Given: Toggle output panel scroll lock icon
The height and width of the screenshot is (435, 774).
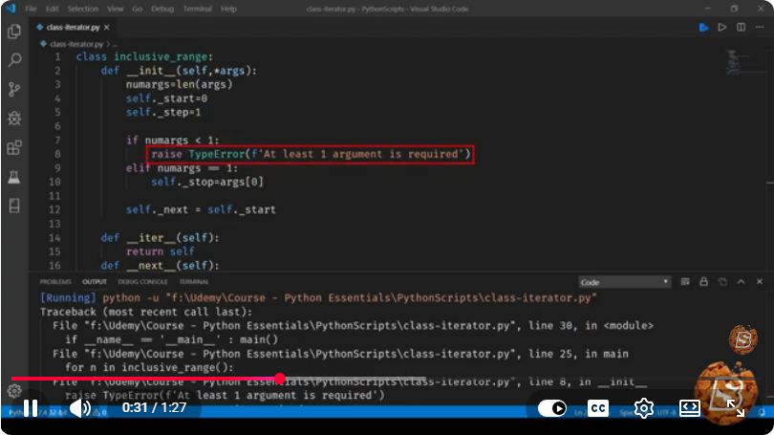Looking at the screenshot, I should (704, 281).
